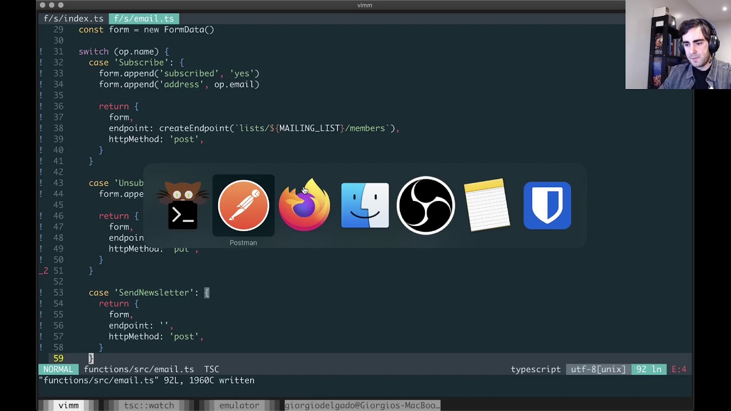Switch to Postman in the app switcher
Image resolution: width=731 pixels, height=411 pixels.
(243, 205)
